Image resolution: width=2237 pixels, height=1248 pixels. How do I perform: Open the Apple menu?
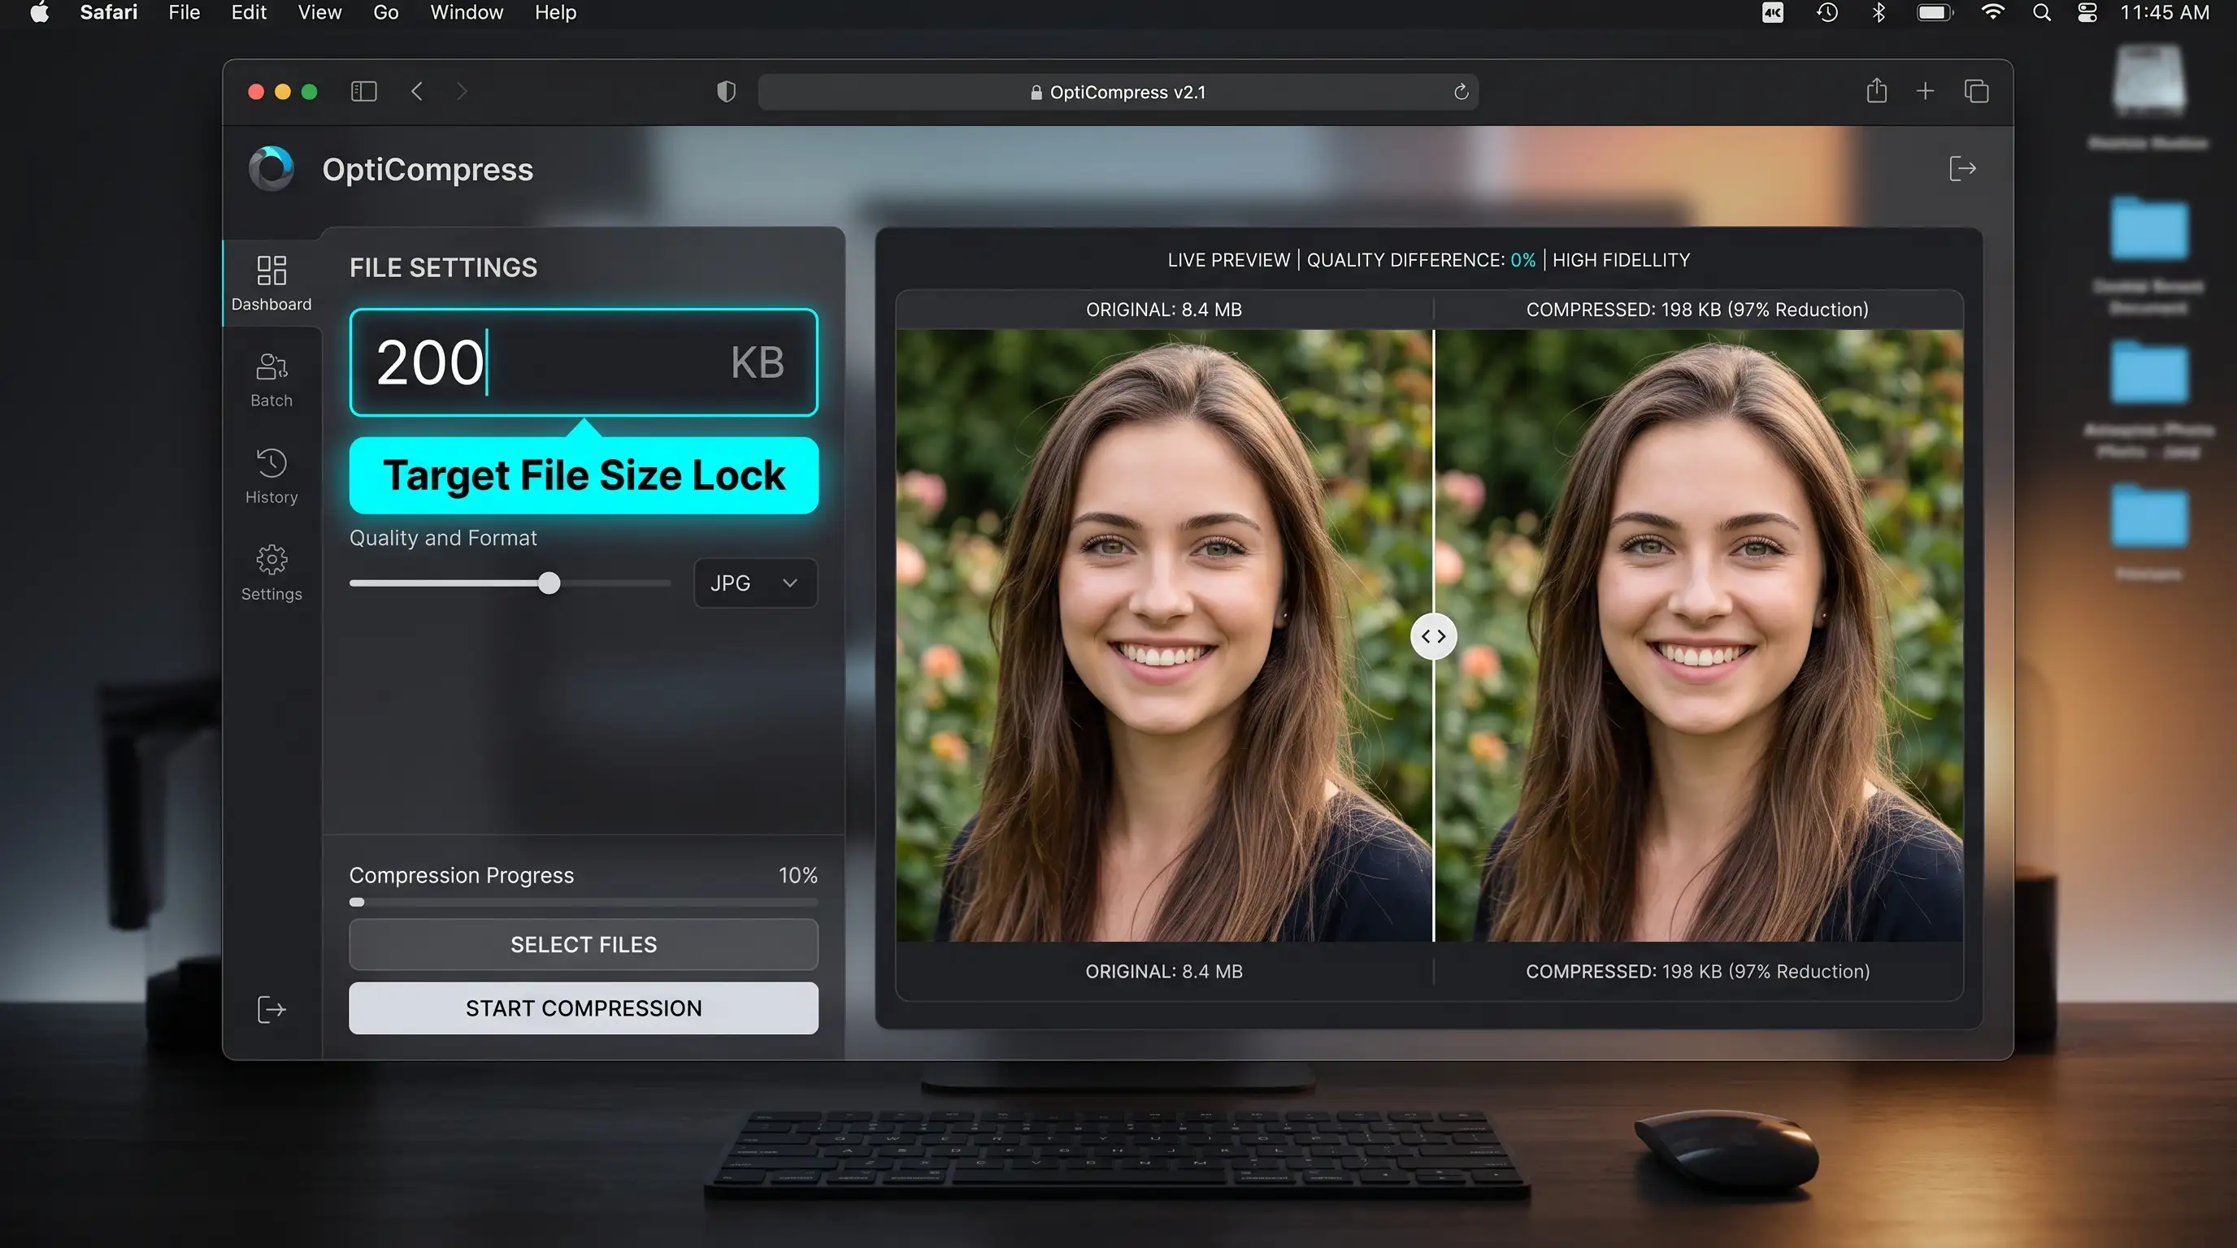pyautogui.click(x=39, y=13)
